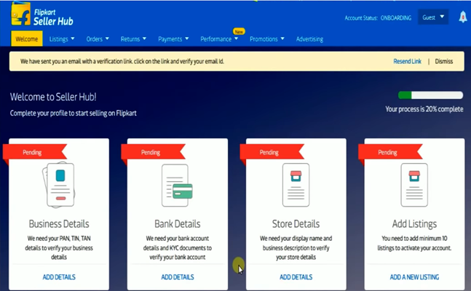
Task: Click 'Your process is 20% complete' text
Action: (424, 109)
